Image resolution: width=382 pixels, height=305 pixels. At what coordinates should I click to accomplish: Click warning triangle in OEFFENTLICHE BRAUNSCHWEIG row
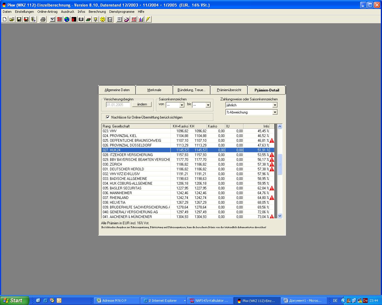pyautogui.click(x=272, y=141)
